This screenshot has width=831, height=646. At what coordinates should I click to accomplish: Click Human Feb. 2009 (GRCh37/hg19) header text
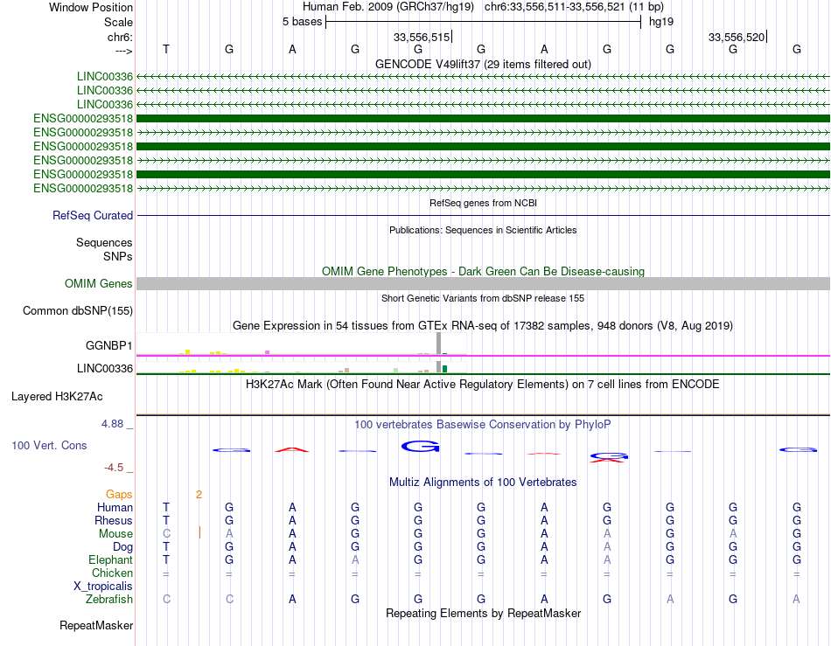click(388, 7)
